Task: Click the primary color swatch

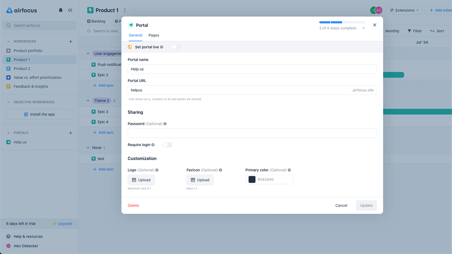Action: click(252, 180)
